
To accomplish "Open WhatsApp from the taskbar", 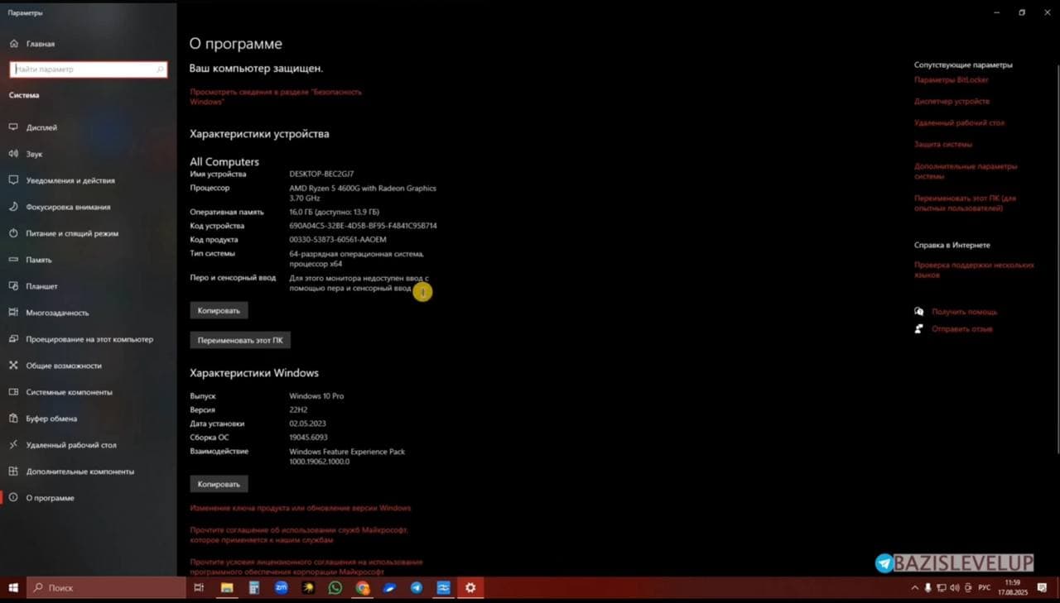I will point(335,587).
